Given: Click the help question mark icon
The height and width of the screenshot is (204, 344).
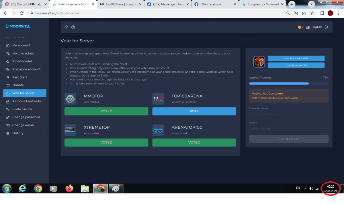Looking at the screenshot, I should click(73, 27).
